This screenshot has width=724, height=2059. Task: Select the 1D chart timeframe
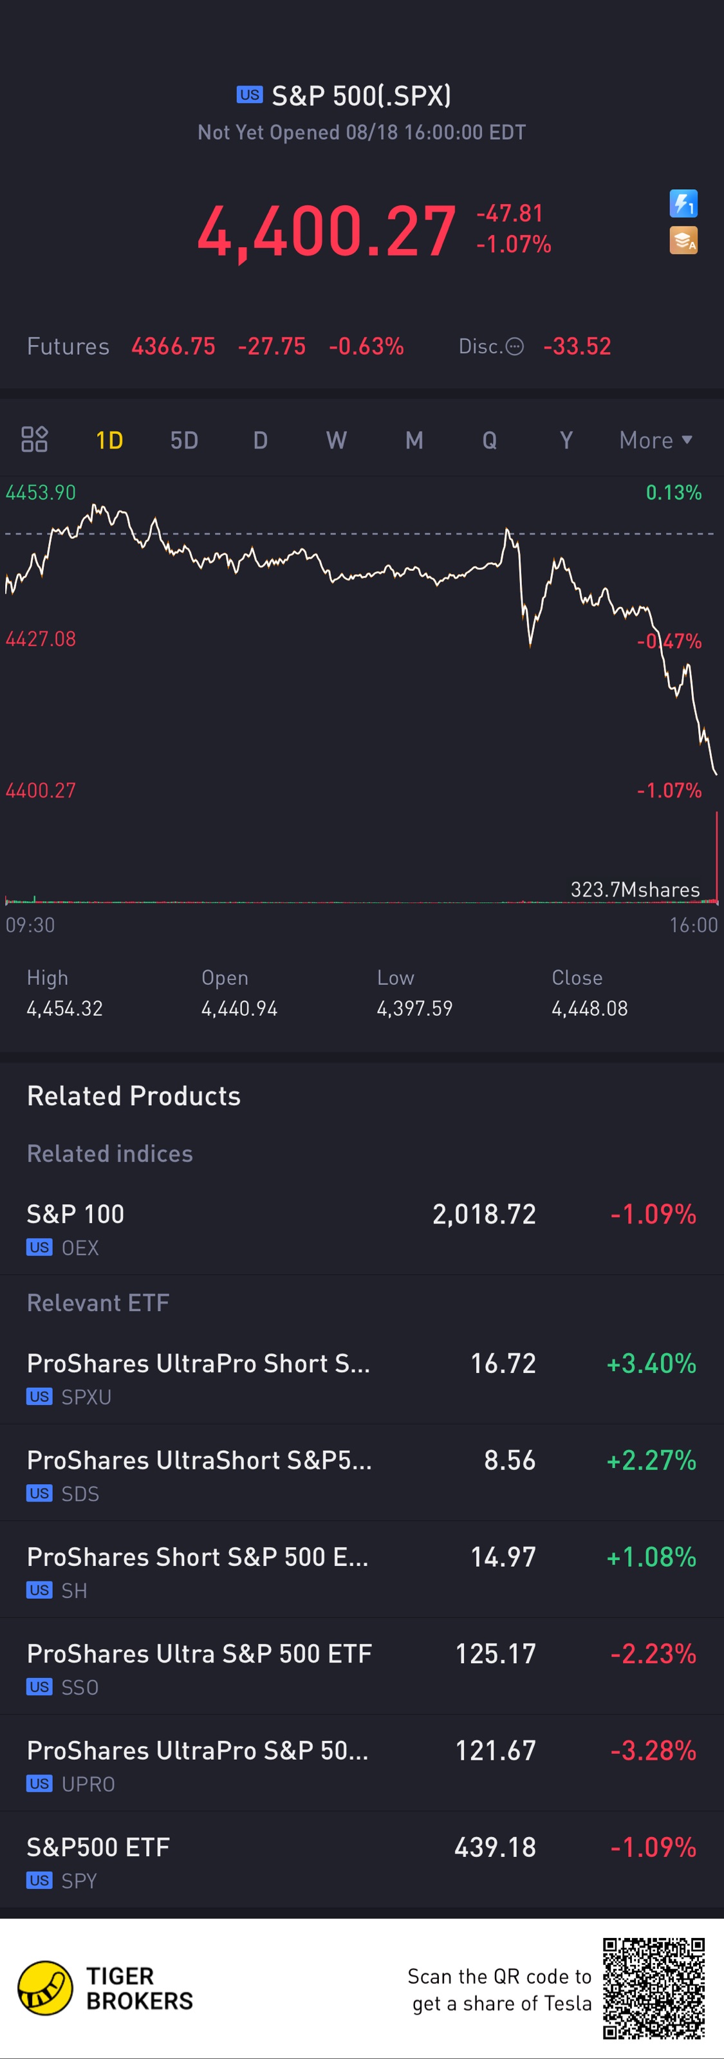pyautogui.click(x=109, y=440)
